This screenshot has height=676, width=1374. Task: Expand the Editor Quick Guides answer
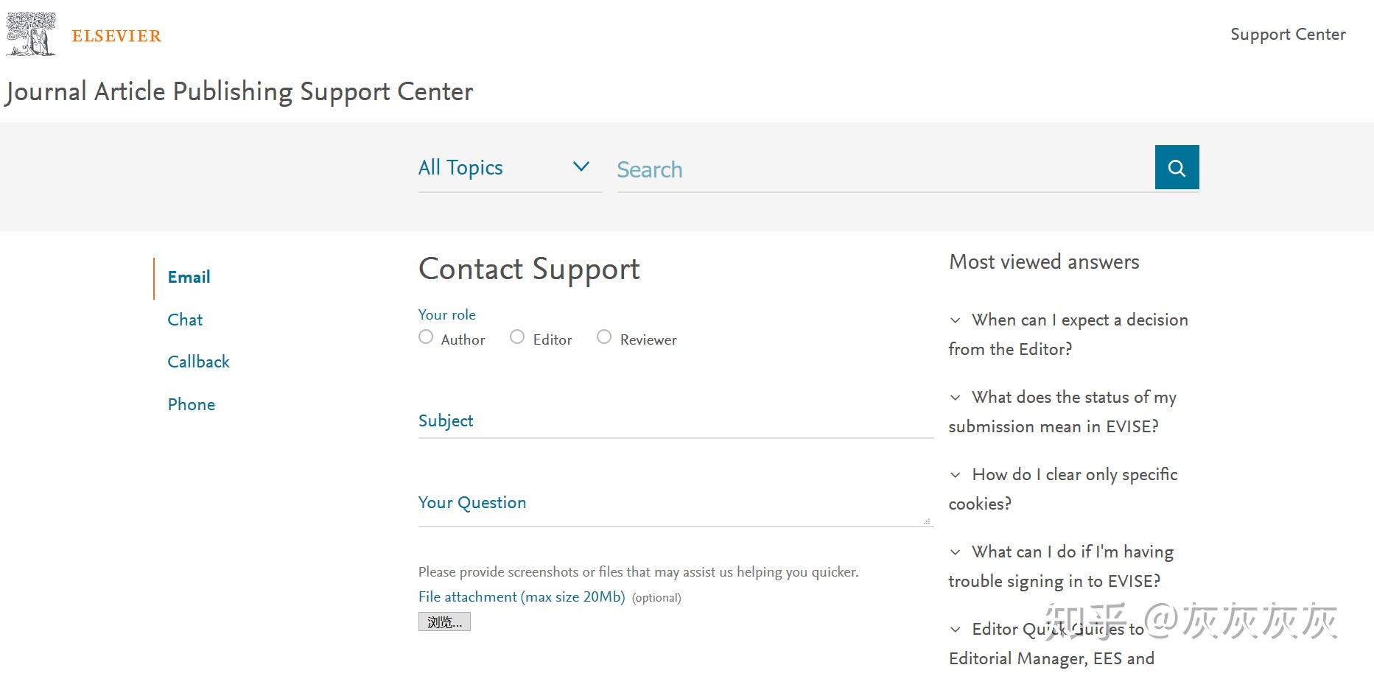pos(956,630)
